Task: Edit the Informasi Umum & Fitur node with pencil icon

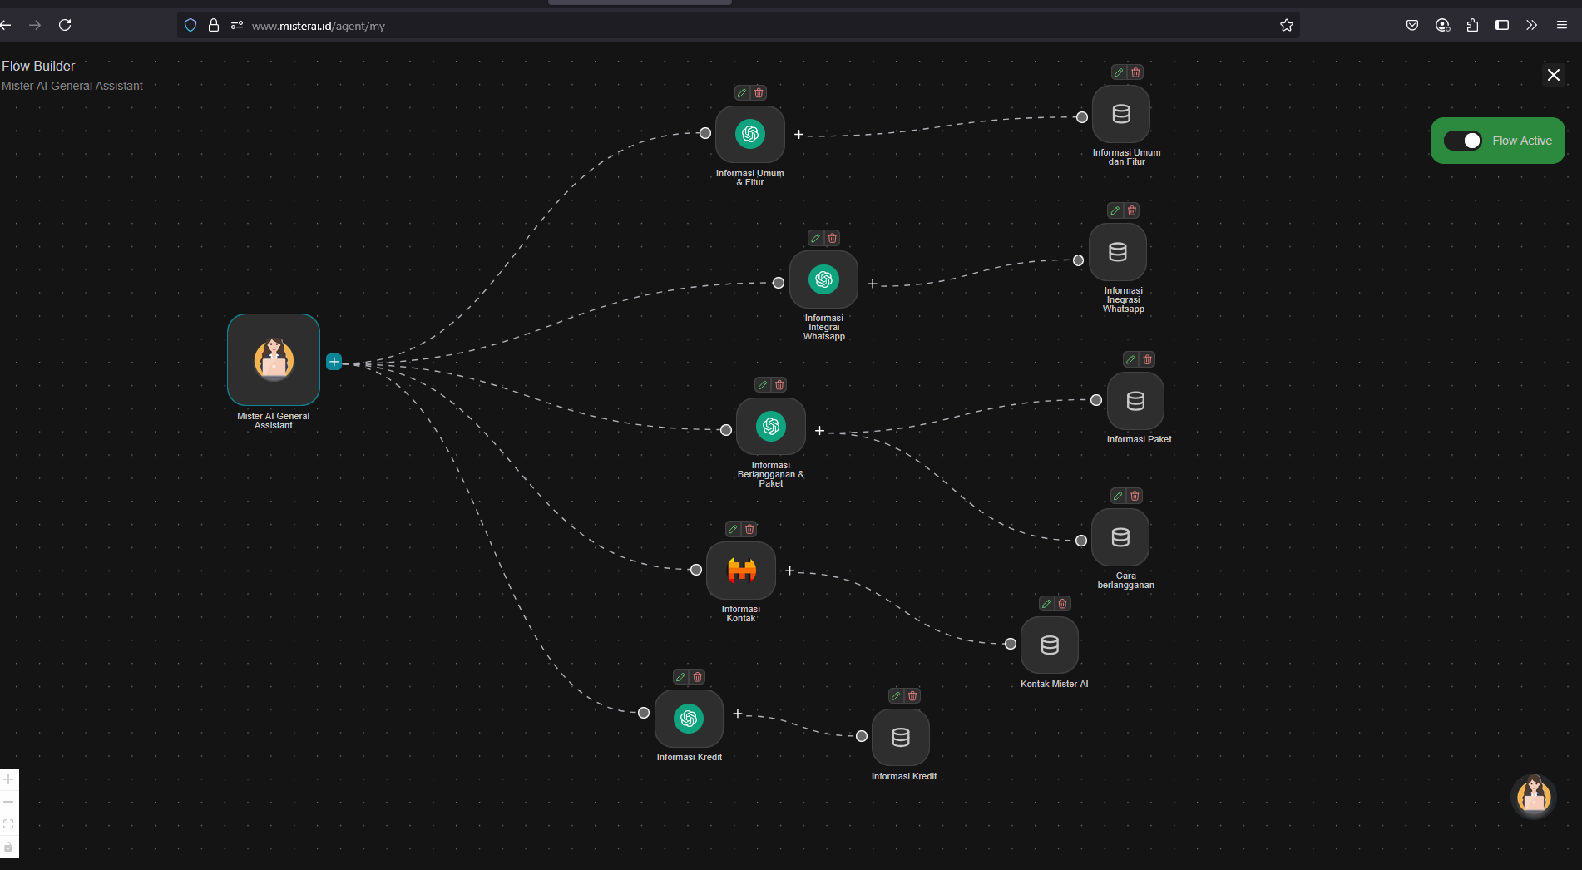Action: (741, 92)
